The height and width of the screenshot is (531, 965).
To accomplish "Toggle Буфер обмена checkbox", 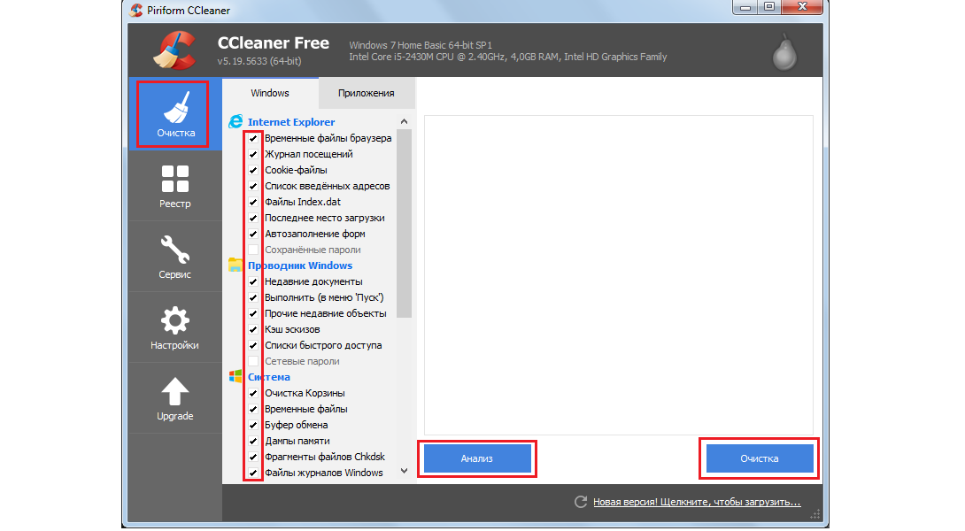I will pos(253,425).
